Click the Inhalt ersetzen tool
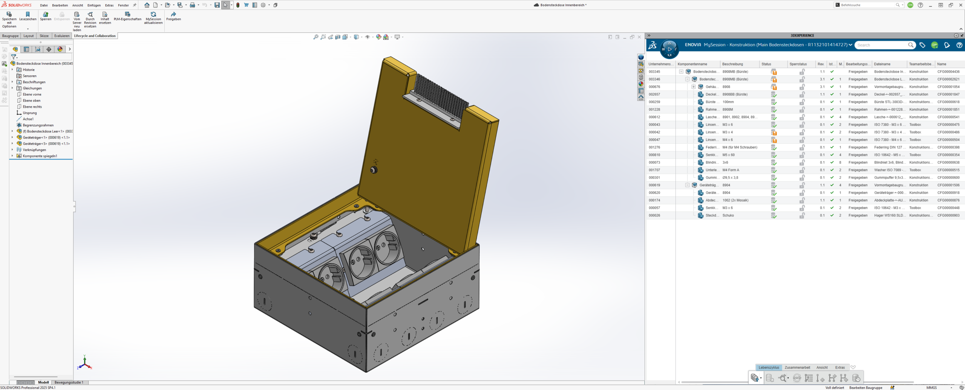Screen dimensions: 965x390 pos(105,18)
